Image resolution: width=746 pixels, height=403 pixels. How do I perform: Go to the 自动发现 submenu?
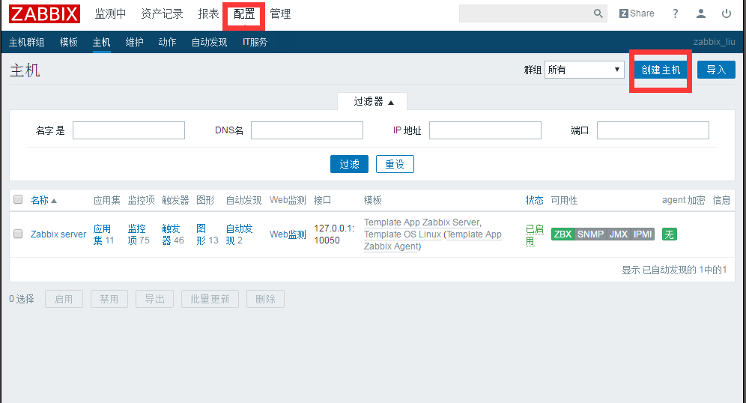(x=209, y=43)
